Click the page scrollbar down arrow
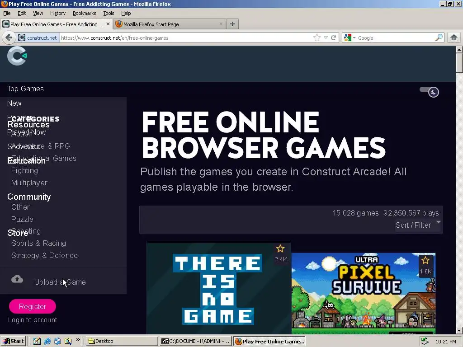Screen dimensions: 463x347 pyautogui.click(x=459, y=331)
